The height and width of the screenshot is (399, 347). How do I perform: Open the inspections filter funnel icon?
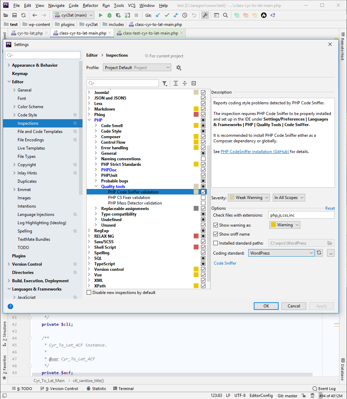click(165, 84)
